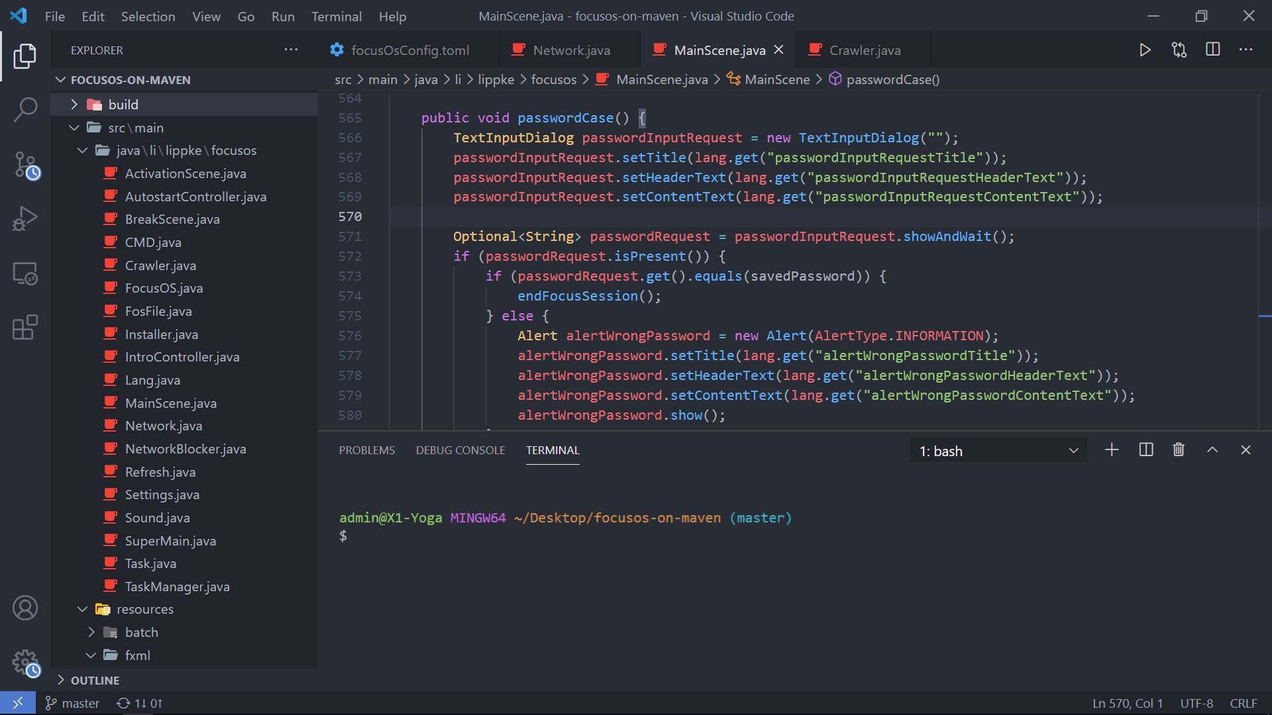Click master branch in status bar
1272x715 pixels.
coord(72,703)
